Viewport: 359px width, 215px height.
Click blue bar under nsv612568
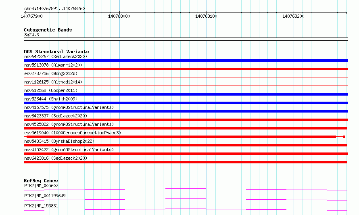[x=186, y=94]
